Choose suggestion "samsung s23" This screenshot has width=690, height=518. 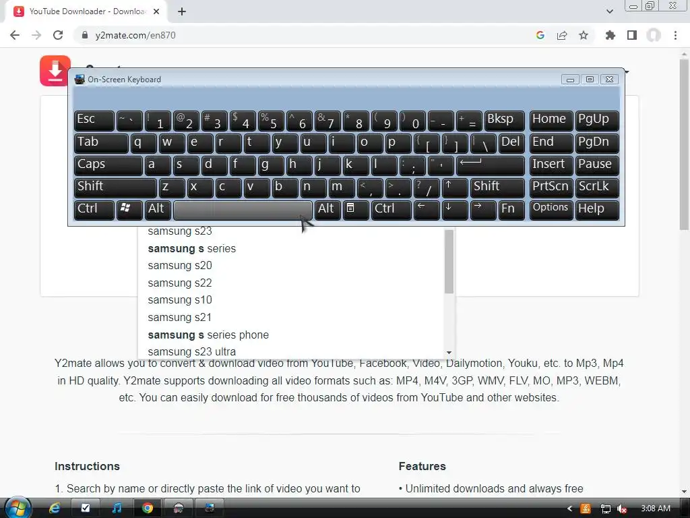pyautogui.click(x=291, y=231)
